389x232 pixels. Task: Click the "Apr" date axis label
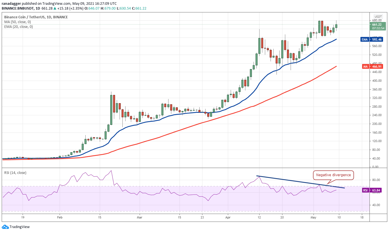tap(228, 218)
